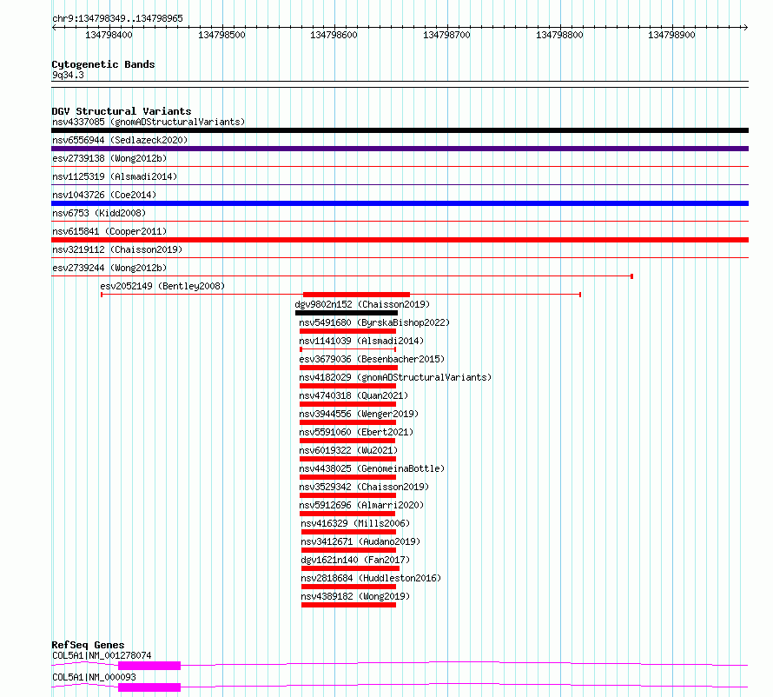This screenshot has height=697, width=773.
Task: Open the nsv3944556 (Wenger2019) variant
Action: [x=359, y=414]
